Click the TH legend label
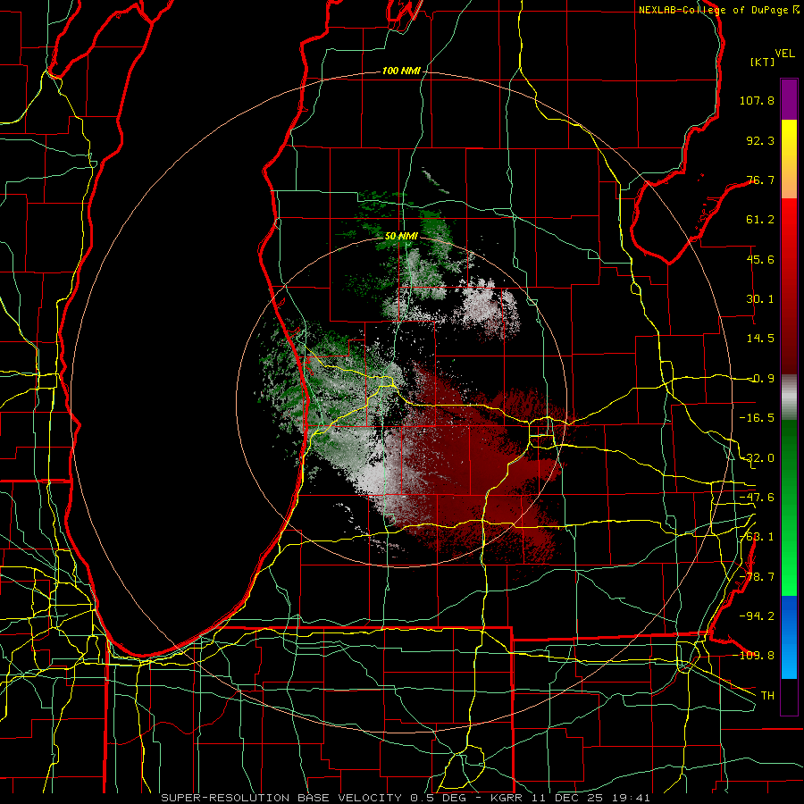804x804 pixels. click(x=767, y=696)
